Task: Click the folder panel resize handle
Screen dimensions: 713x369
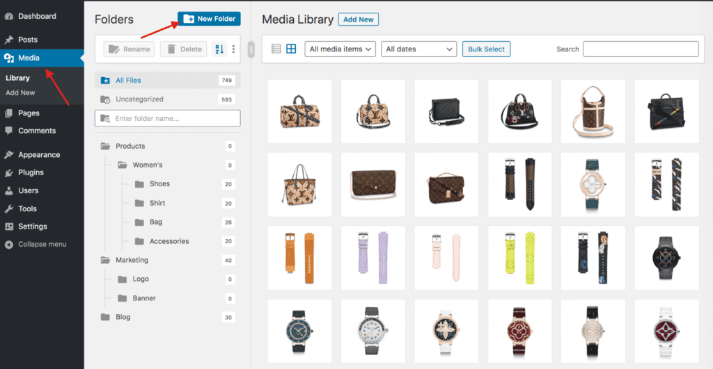Action: (251, 49)
